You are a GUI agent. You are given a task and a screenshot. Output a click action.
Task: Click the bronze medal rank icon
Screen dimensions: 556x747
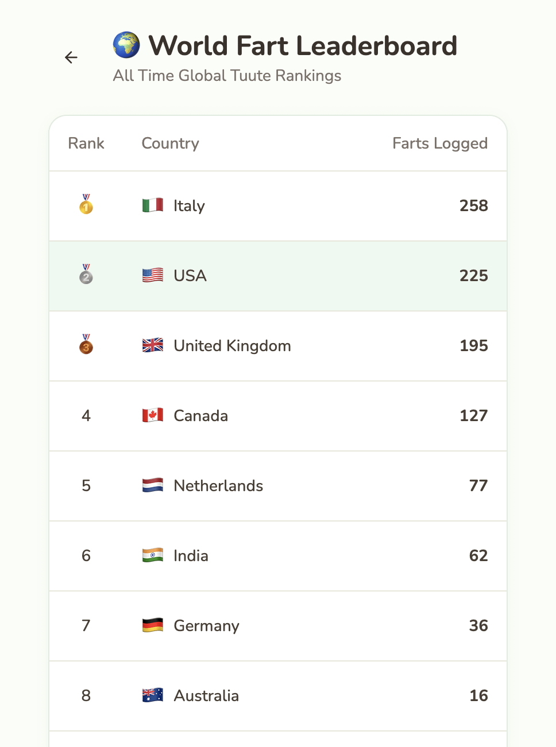pos(86,344)
